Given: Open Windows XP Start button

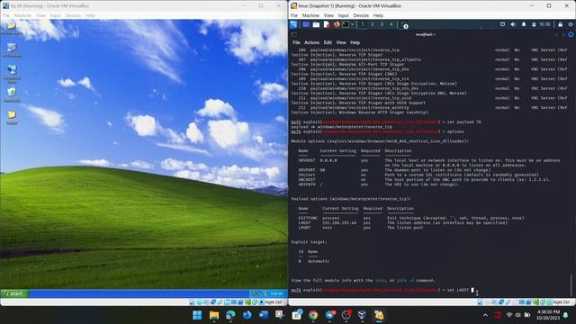Looking at the screenshot, I should pos(14,293).
